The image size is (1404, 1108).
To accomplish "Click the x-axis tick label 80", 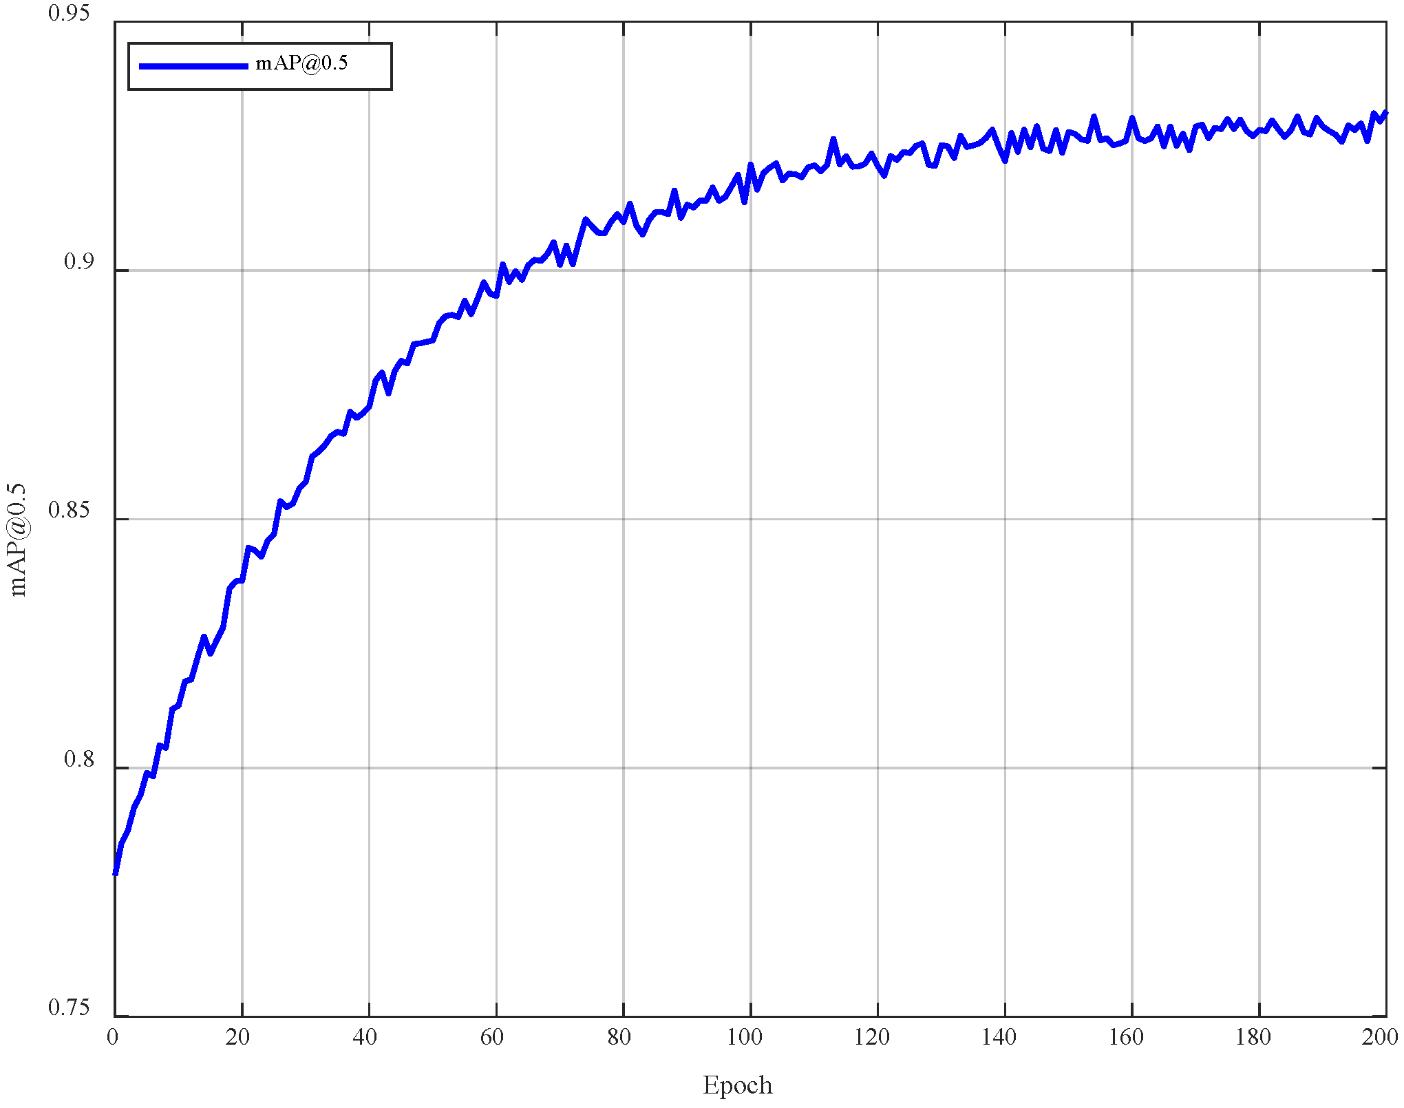I will pyautogui.click(x=619, y=1037).
